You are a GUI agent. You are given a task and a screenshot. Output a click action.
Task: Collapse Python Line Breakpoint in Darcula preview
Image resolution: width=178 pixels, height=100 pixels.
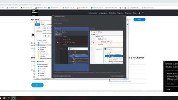tap(70, 54)
